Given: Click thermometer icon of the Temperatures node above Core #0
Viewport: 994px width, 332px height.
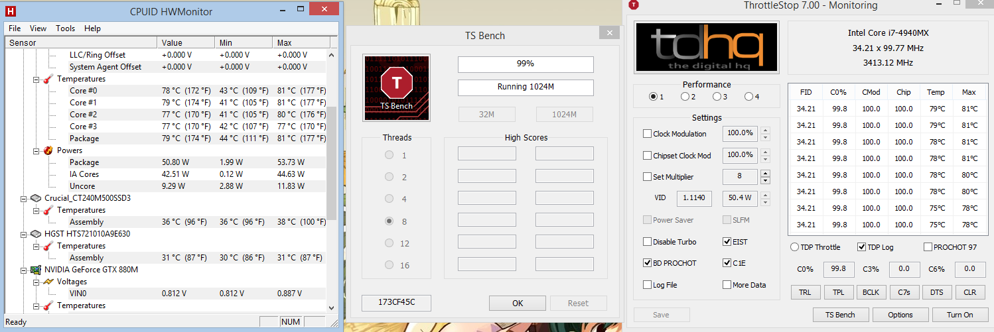Looking at the screenshot, I should [48, 79].
